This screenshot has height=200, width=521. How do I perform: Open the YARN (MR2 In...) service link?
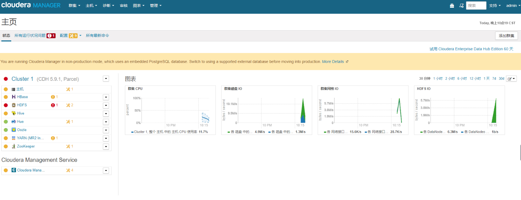tap(31, 138)
